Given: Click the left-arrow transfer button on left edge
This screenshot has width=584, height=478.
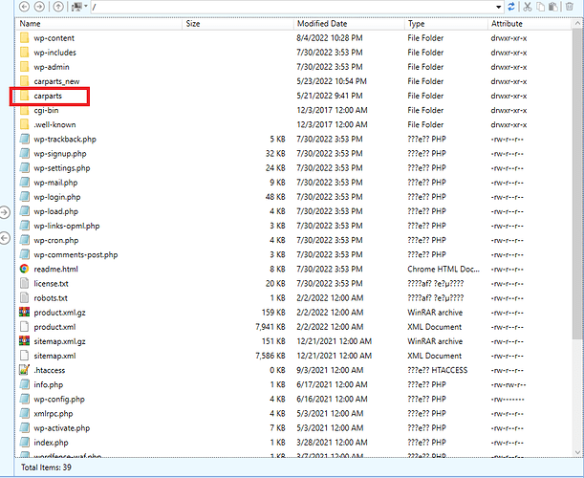Looking at the screenshot, I should tap(5, 238).
